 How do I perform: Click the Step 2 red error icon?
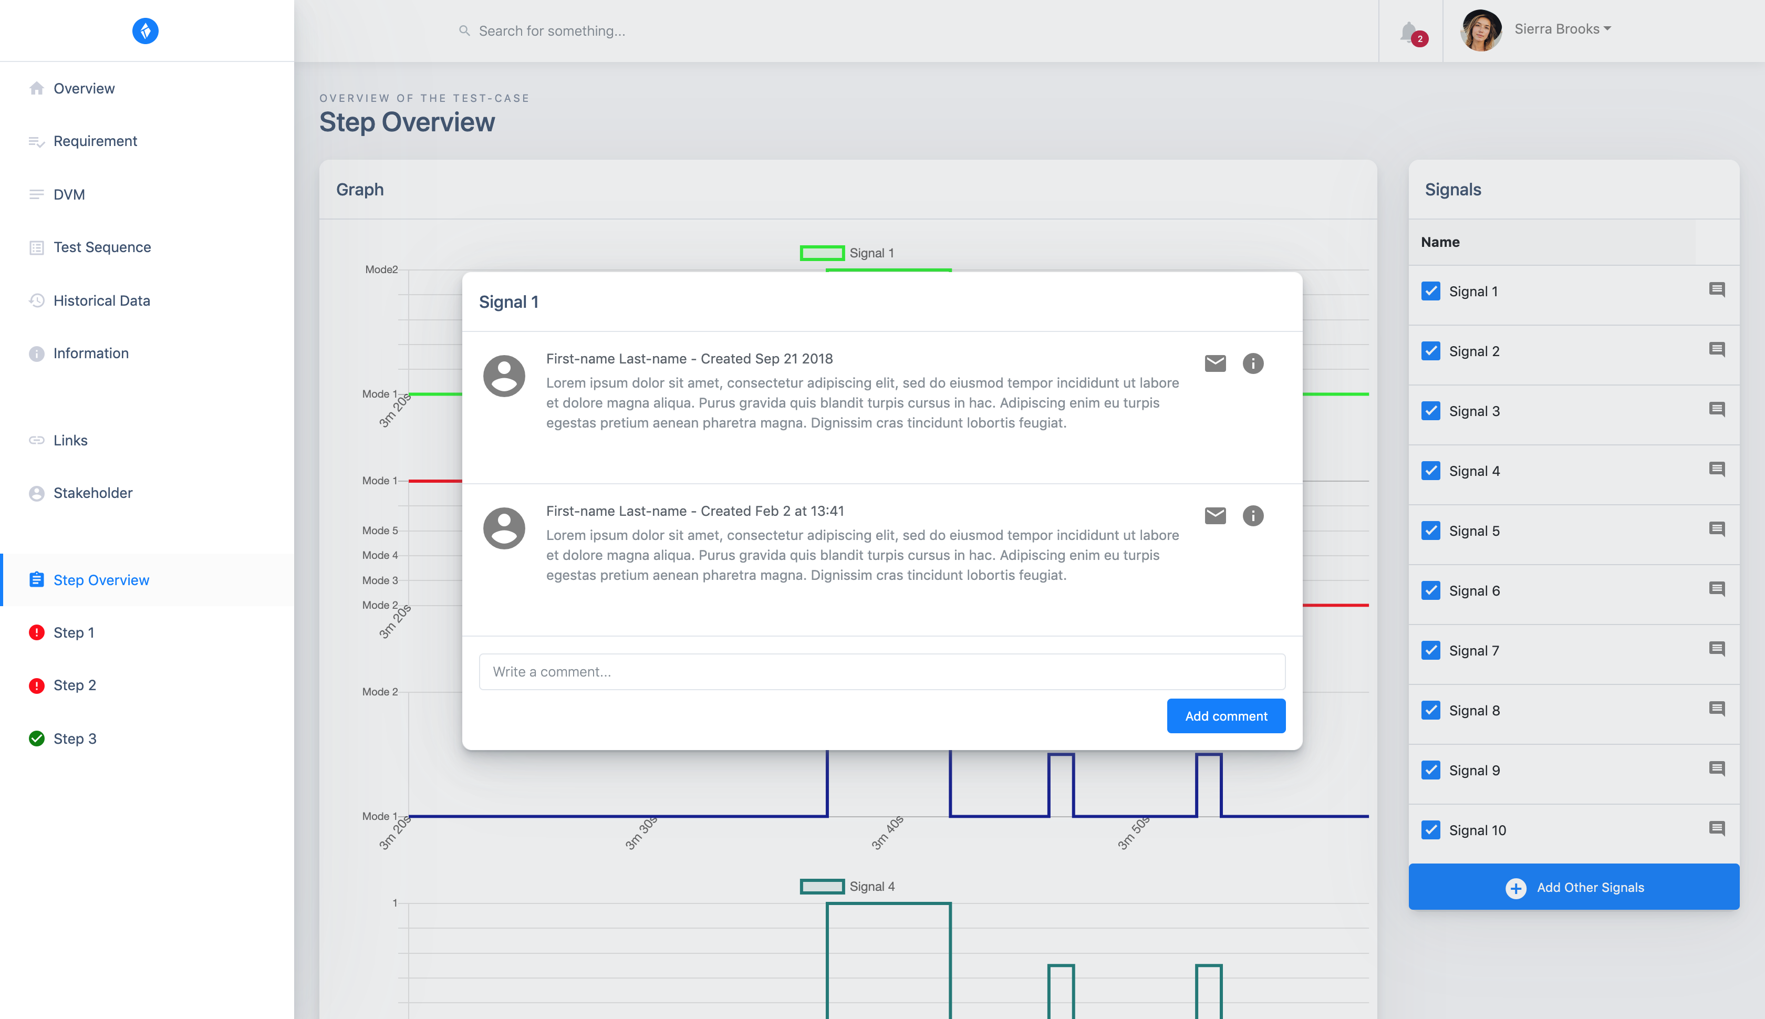point(36,686)
